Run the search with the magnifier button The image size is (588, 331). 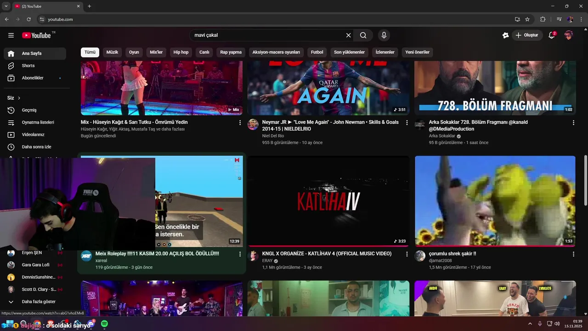[363, 35]
